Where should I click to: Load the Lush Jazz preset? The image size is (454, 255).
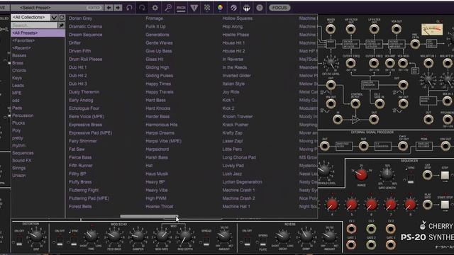(x=232, y=174)
